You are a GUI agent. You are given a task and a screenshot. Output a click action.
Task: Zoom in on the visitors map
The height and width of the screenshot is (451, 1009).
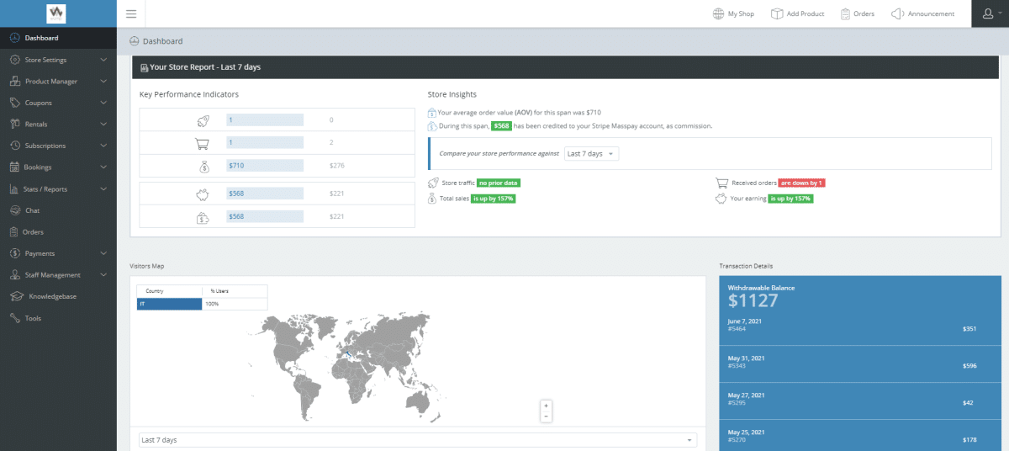click(x=547, y=406)
